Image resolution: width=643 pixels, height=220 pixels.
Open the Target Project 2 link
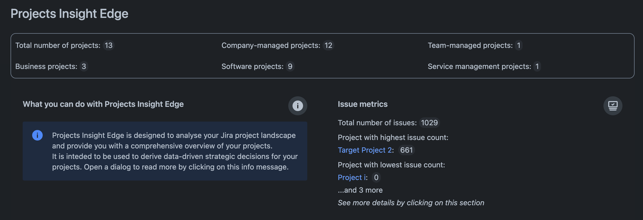tap(364, 150)
